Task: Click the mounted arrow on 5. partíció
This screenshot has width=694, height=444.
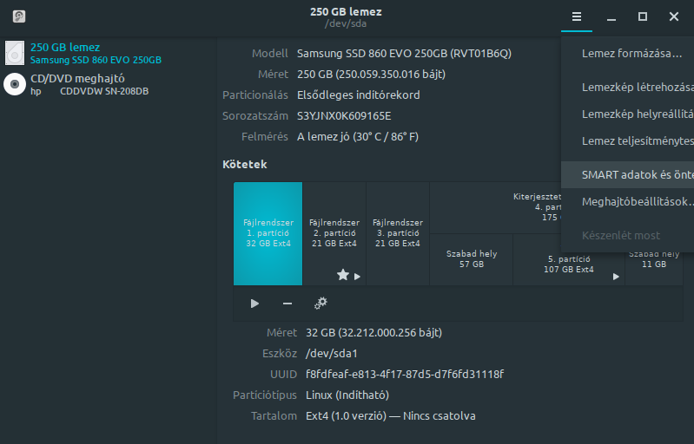Action: tap(616, 277)
